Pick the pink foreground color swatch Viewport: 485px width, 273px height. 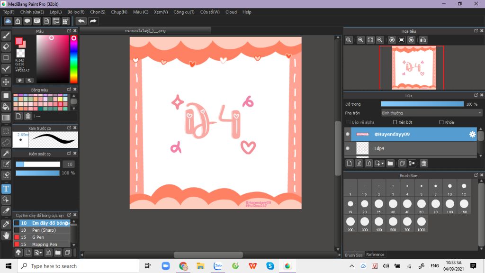[x=19, y=42]
